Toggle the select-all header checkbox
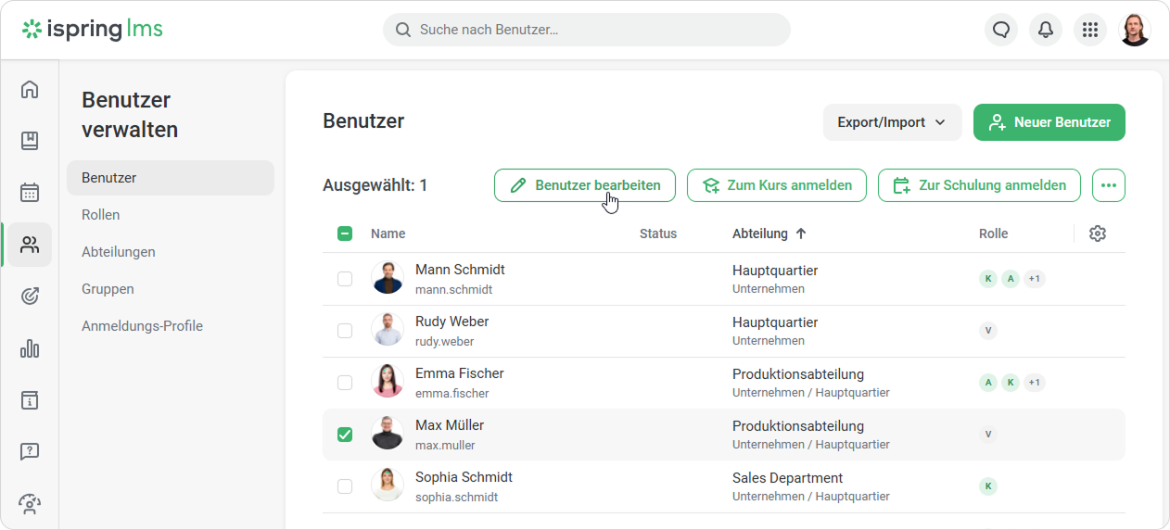This screenshot has width=1170, height=530. (345, 233)
